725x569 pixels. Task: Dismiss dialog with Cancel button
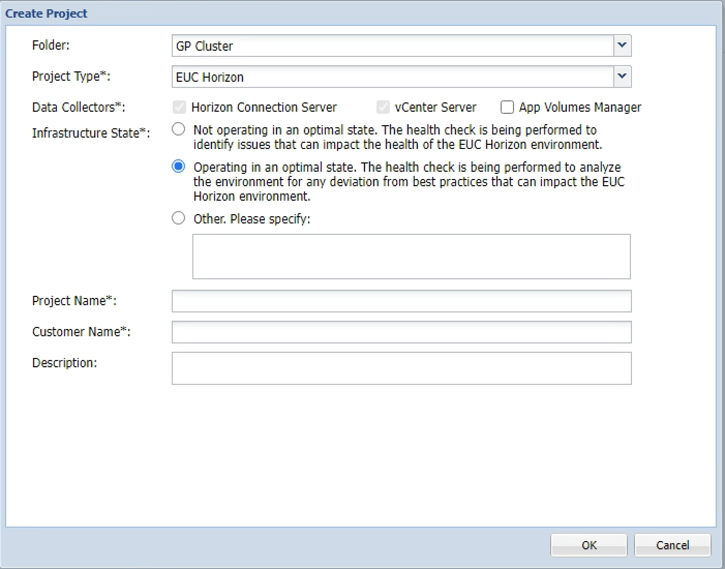(x=673, y=545)
